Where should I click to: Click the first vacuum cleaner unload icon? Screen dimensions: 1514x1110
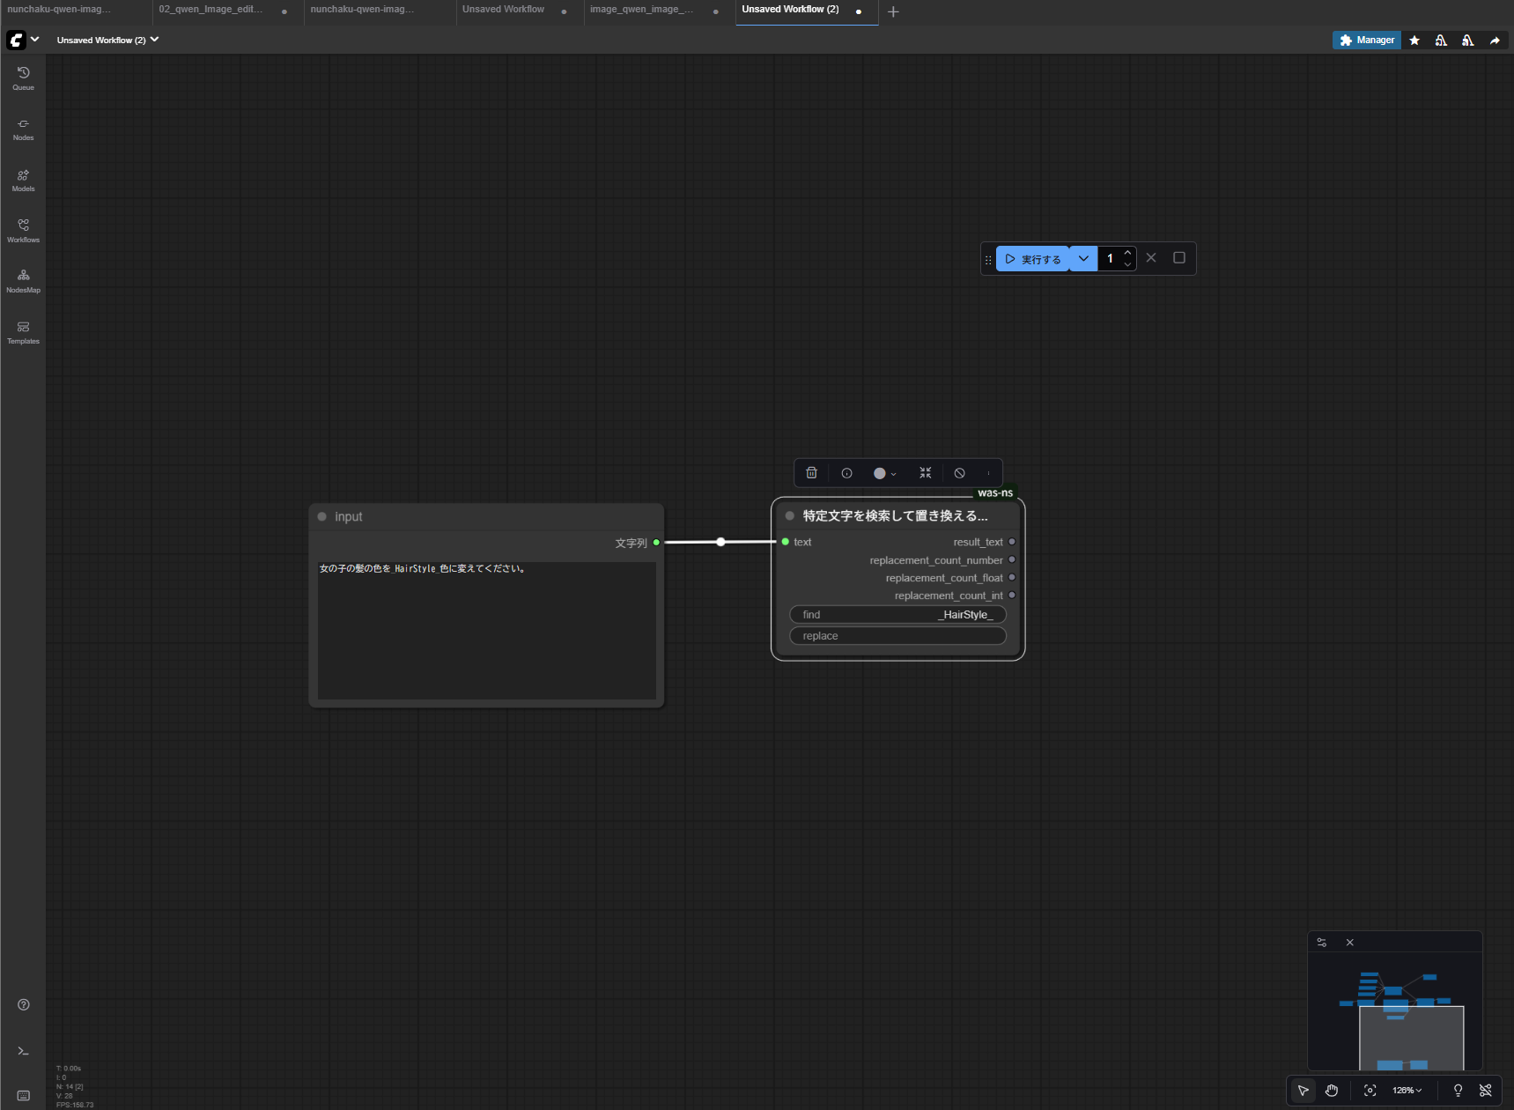(1441, 40)
